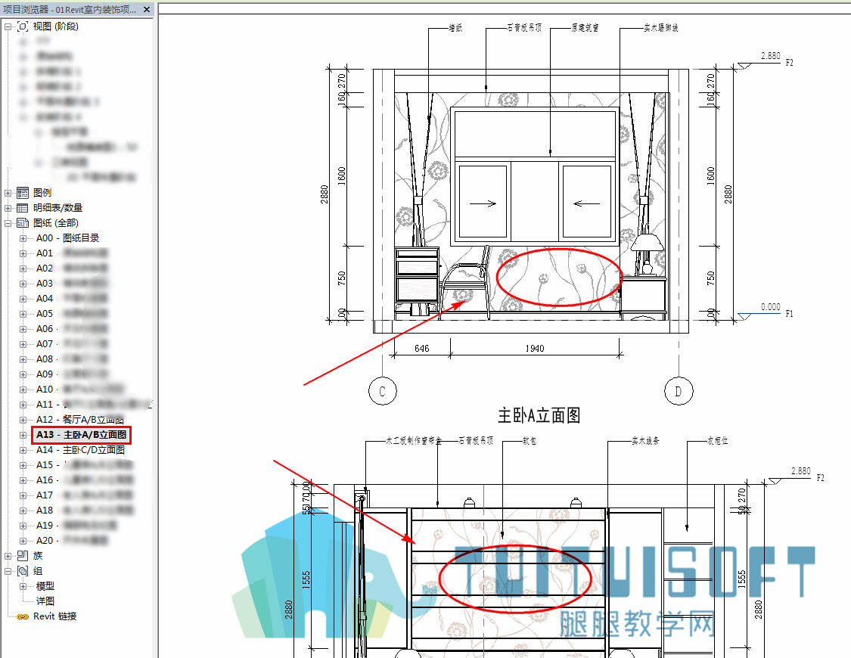Click the 646 dimension value
Image resolution: width=851 pixels, height=658 pixels.
point(421,348)
